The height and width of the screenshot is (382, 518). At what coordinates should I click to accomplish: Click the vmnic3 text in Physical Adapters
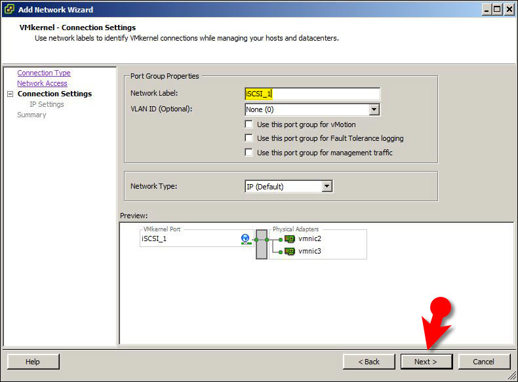(x=309, y=251)
